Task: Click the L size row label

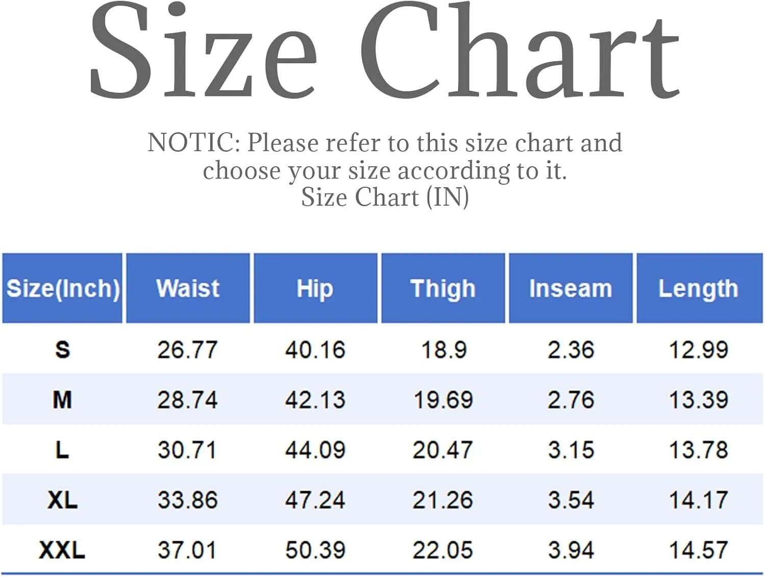Action: [62, 449]
